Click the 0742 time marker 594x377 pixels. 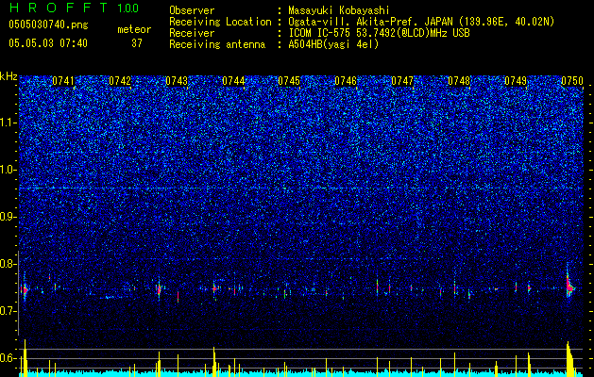[x=120, y=81]
